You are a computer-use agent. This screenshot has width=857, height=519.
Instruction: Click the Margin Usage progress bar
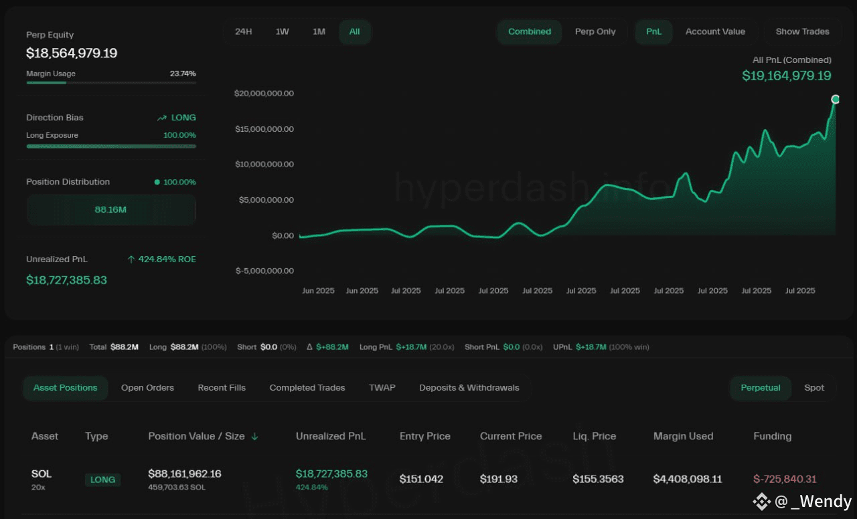pyautogui.click(x=111, y=83)
